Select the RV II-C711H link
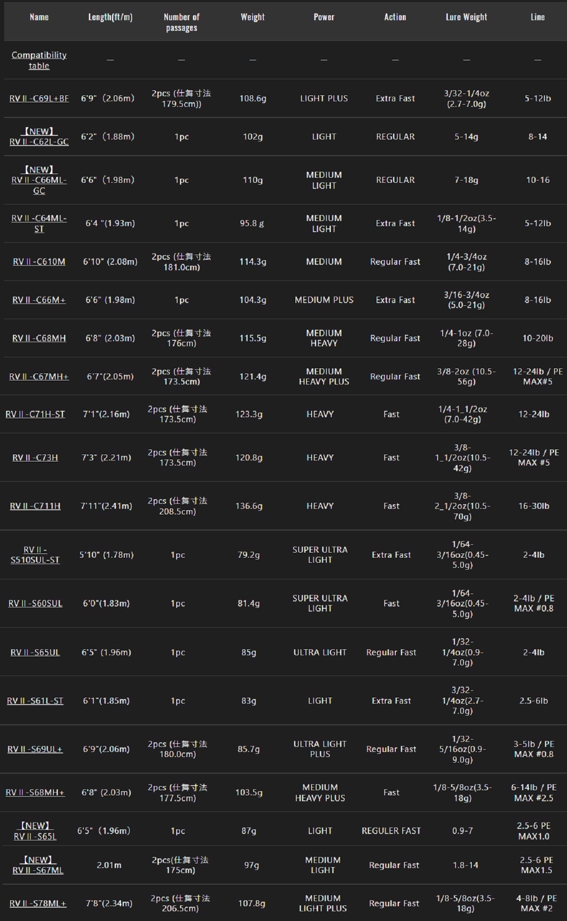567x921 pixels. tap(35, 506)
